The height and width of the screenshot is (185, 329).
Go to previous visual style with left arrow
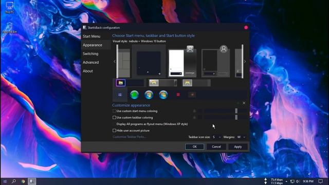pos(115,62)
